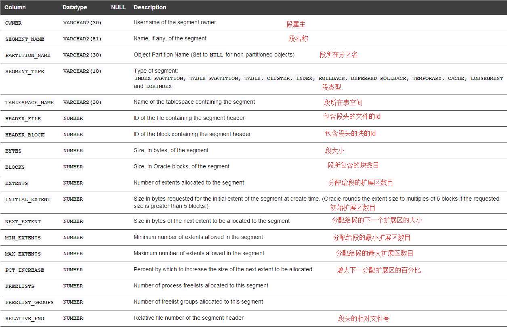Select the BLOCKS column name
The image size is (507, 327).
point(15,167)
